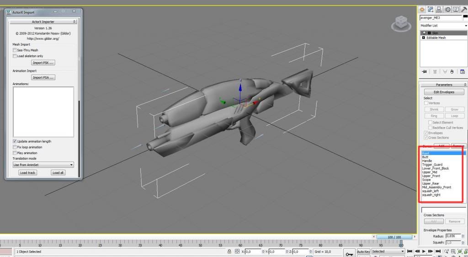Click the avenger_ME3 object name field

pyautogui.click(x=441, y=18)
